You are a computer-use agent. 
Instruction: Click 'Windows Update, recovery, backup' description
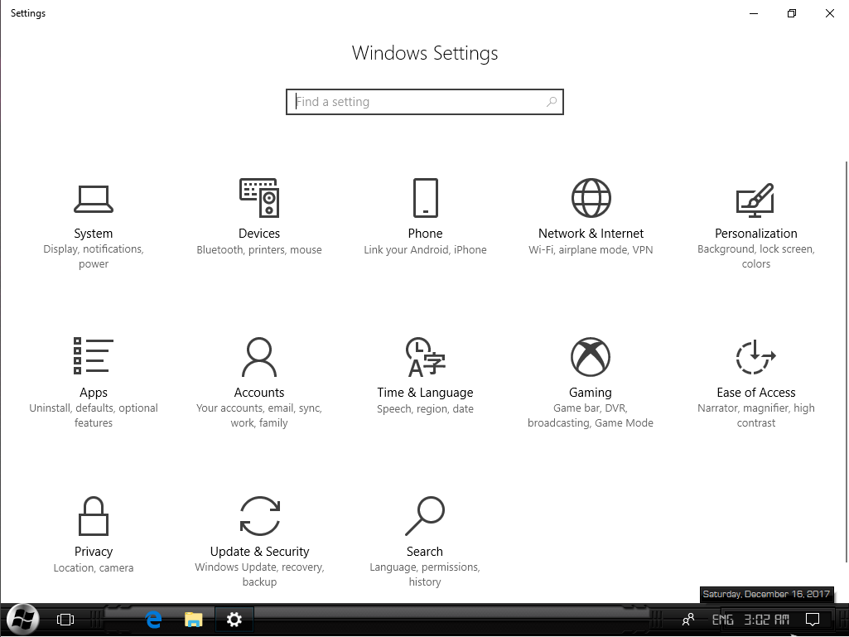pos(259,574)
